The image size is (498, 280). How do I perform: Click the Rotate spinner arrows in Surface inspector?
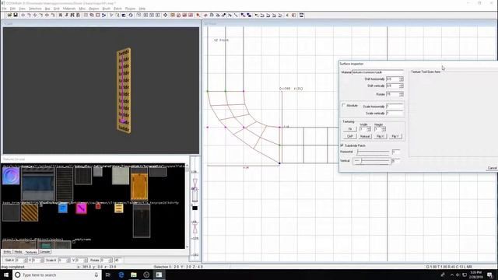pos(402,94)
